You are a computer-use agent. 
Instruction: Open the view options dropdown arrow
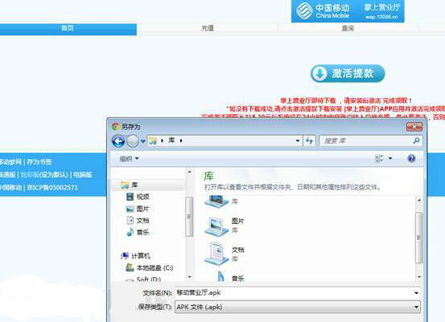390,158
